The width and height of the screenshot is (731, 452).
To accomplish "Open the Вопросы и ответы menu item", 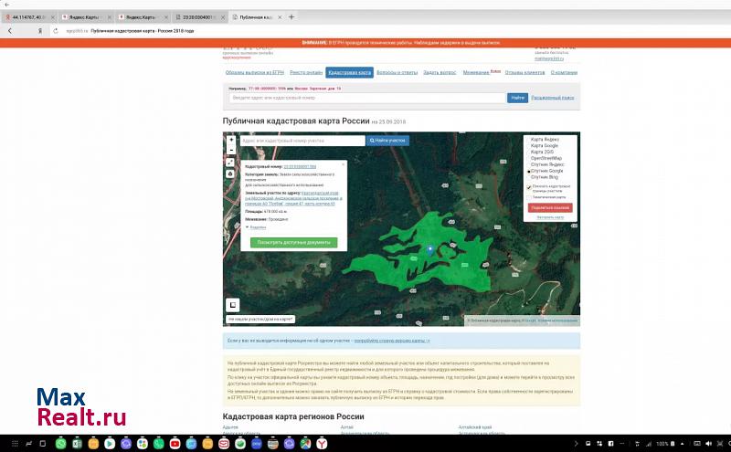I will [397, 72].
